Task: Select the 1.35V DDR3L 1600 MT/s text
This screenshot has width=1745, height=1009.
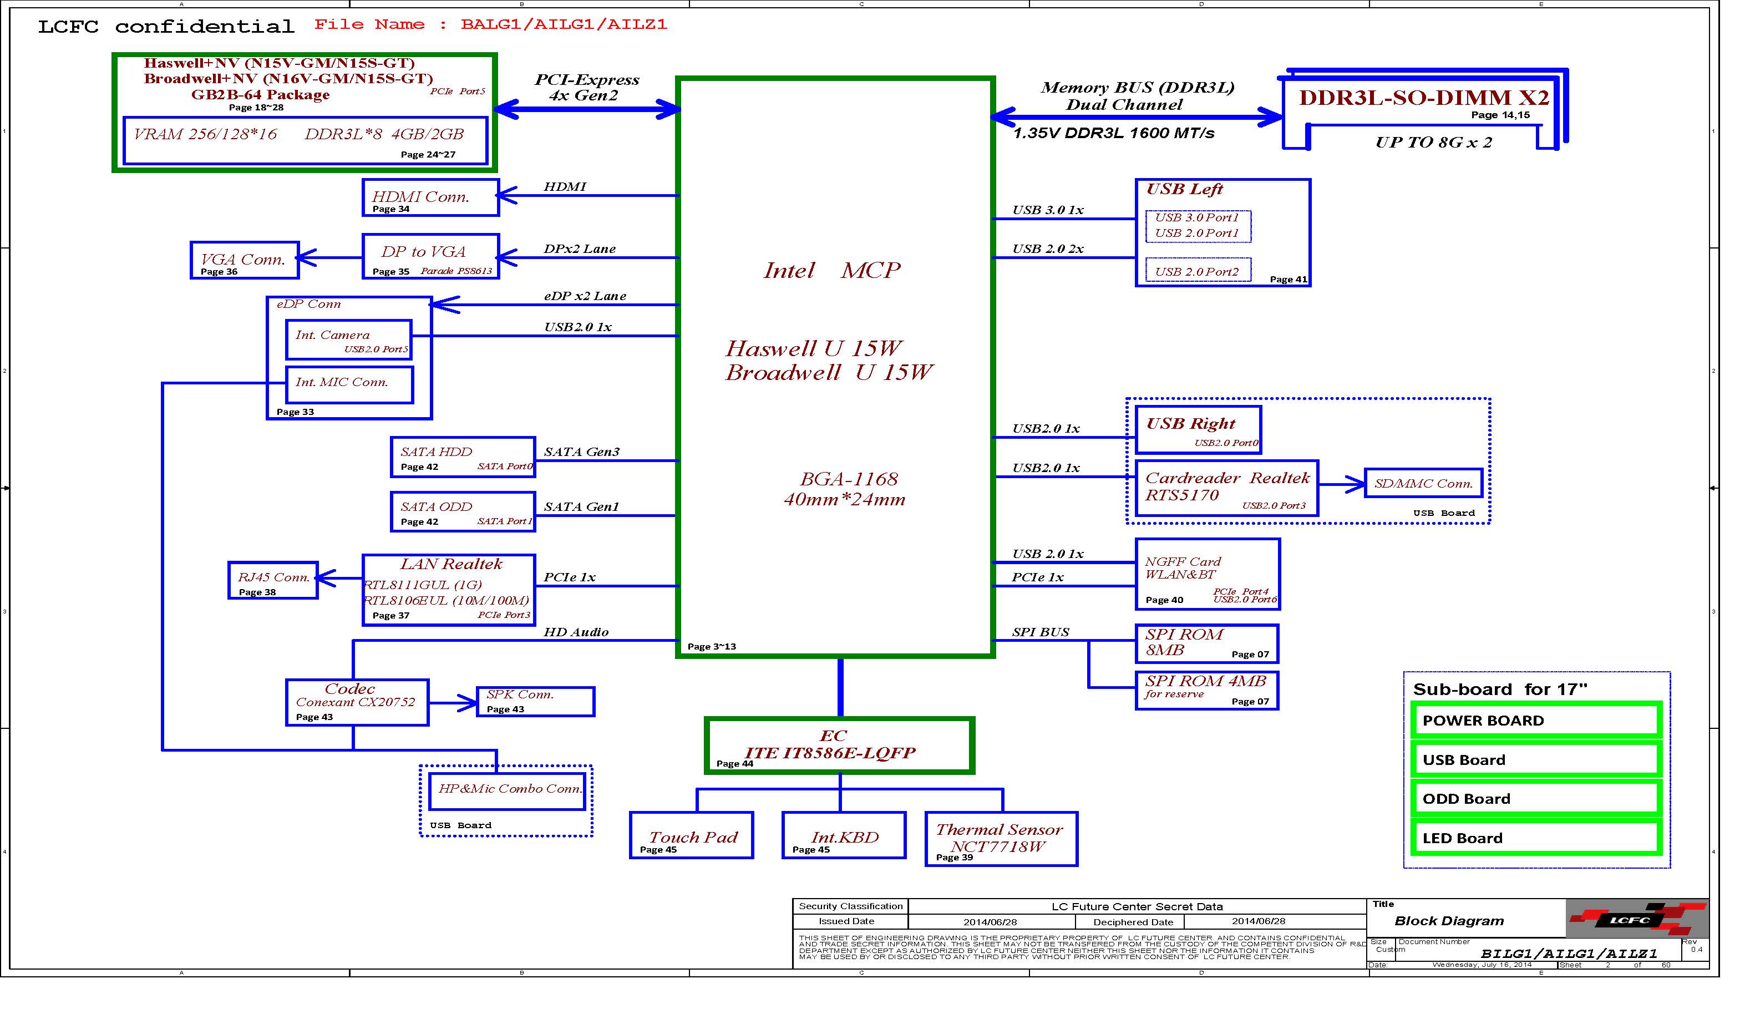Action: [x=1113, y=133]
